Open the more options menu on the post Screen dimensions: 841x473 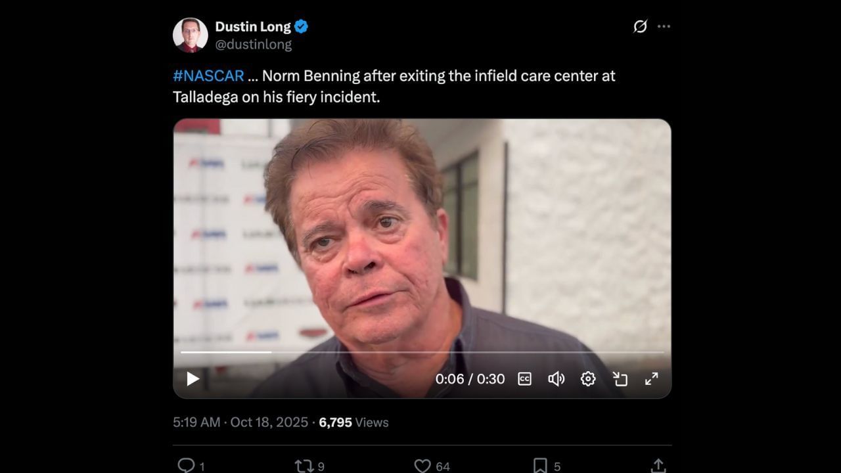click(664, 26)
